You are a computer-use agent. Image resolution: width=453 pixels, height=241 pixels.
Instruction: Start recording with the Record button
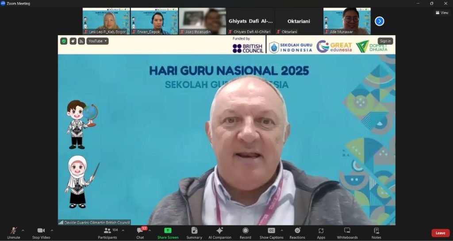click(x=245, y=233)
